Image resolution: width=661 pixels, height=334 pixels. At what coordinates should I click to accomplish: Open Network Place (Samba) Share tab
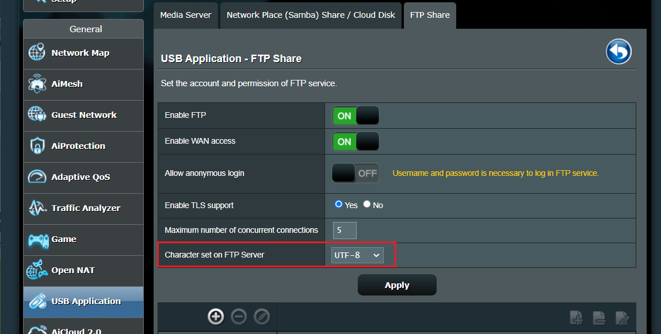[311, 15]
